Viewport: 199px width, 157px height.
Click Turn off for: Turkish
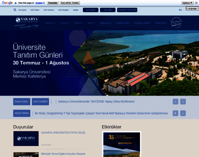point(70,3)
